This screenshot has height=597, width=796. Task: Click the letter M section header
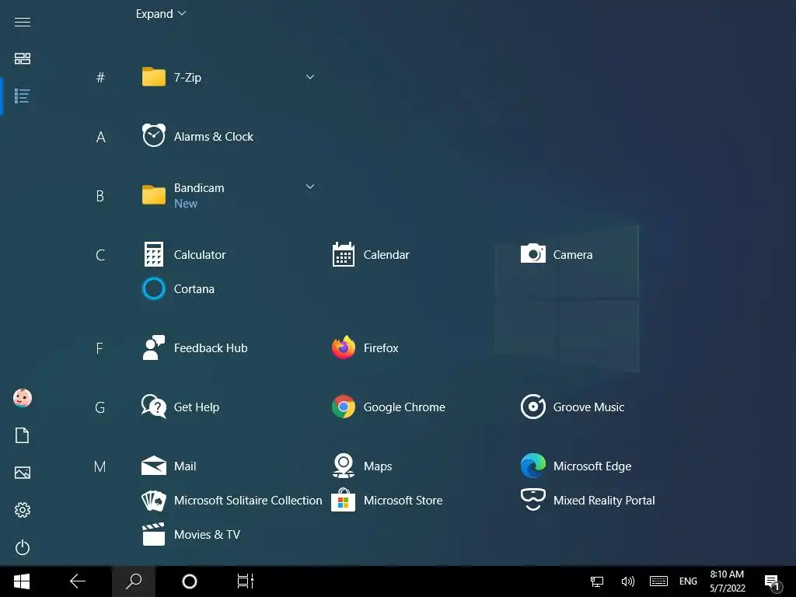coord(100,466)
